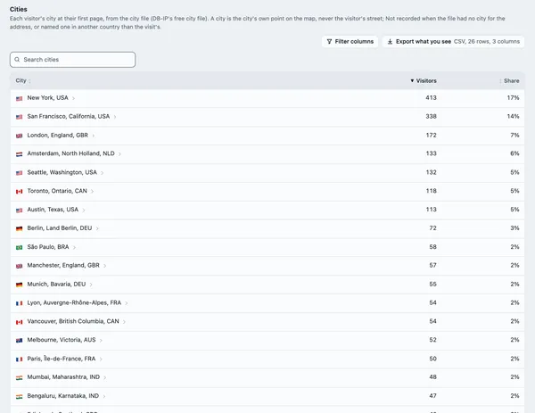The height and width of the screenshot is (413, 535).
Task: Click the Indian flag beside Bengaluru
Action: [x=19, y=396]
